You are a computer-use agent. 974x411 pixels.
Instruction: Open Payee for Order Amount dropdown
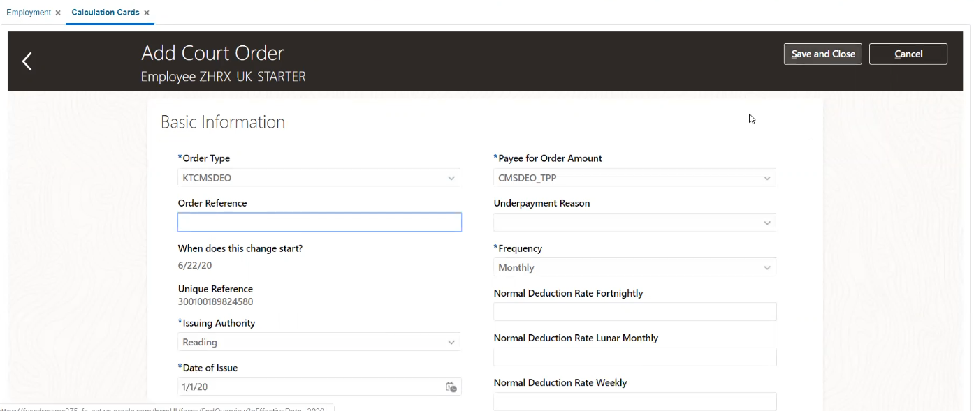tap(767, 178)
